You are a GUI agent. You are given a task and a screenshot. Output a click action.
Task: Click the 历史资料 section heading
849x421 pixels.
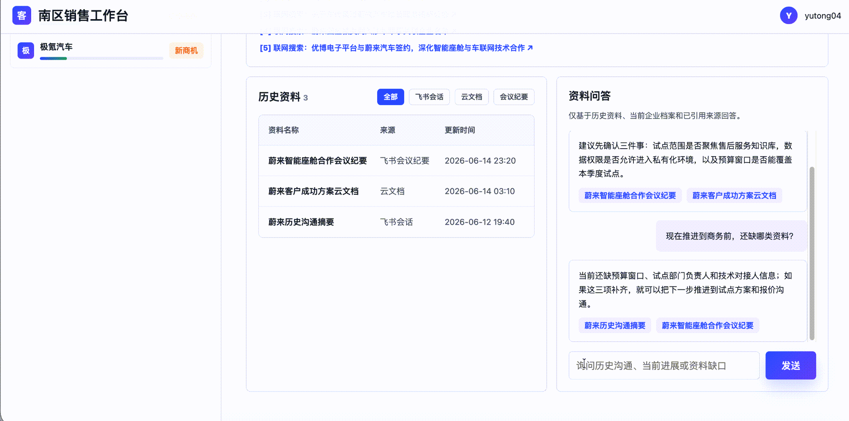pyautogui.click(x=279, y=97)
